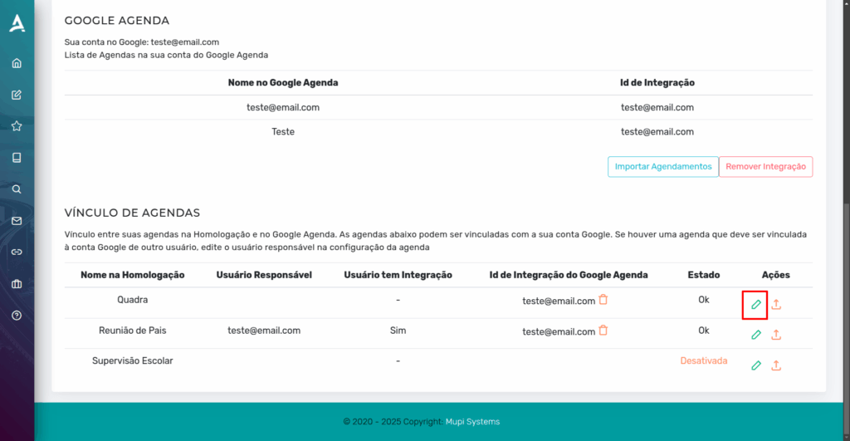Open the briefcase icon in the sidebar
Screen dimensions: 850x441
point(17,284)
